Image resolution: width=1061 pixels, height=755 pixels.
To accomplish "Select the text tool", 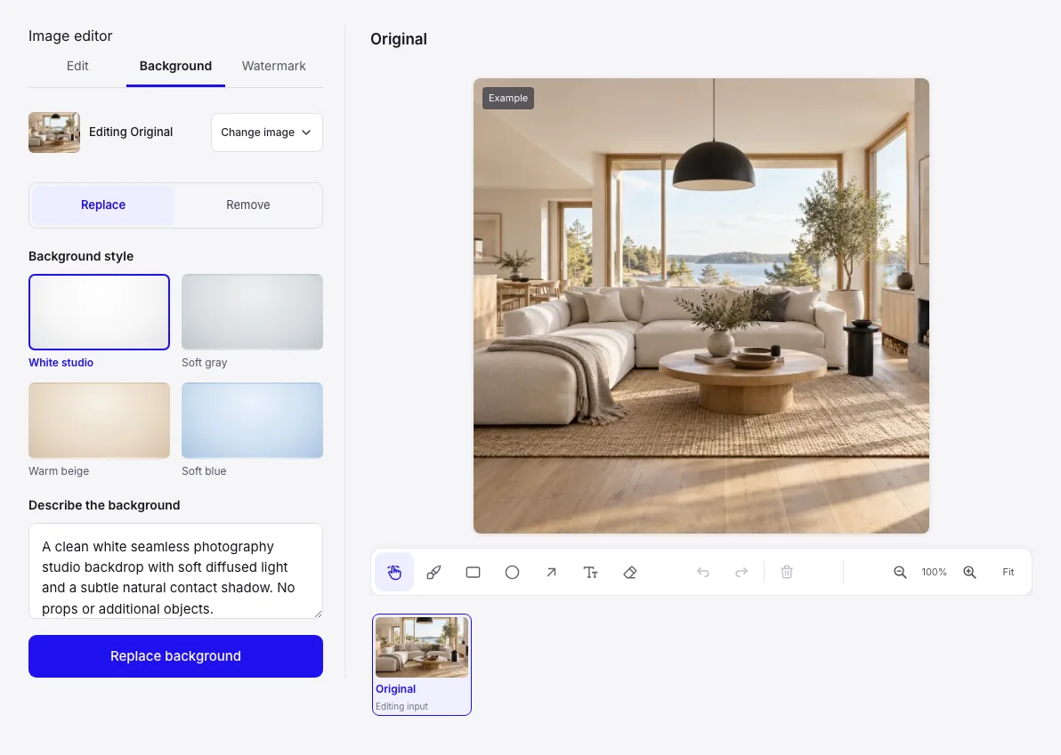I will point(591,573).
